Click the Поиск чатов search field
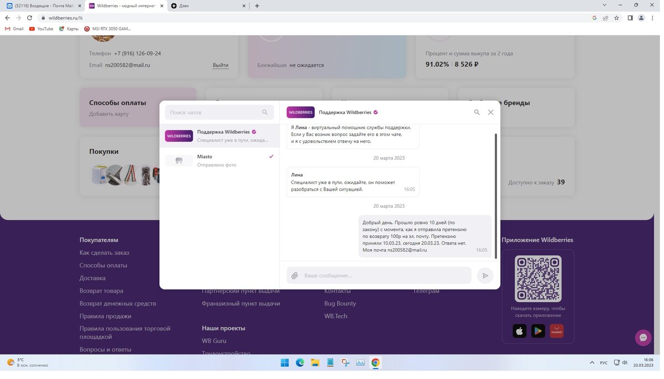Image resolution: width=664 pixels, height=379 pixels. tap(220, 112)
